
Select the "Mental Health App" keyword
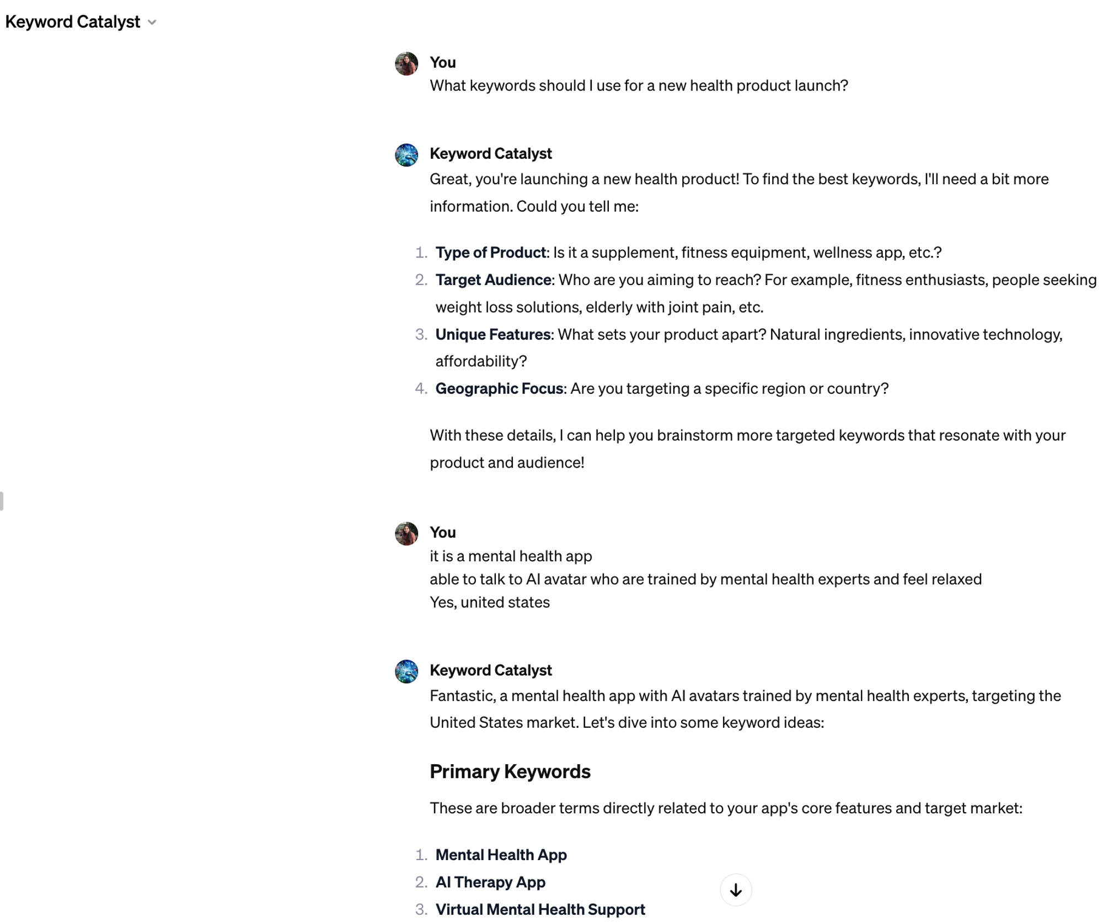pos(501,855)
